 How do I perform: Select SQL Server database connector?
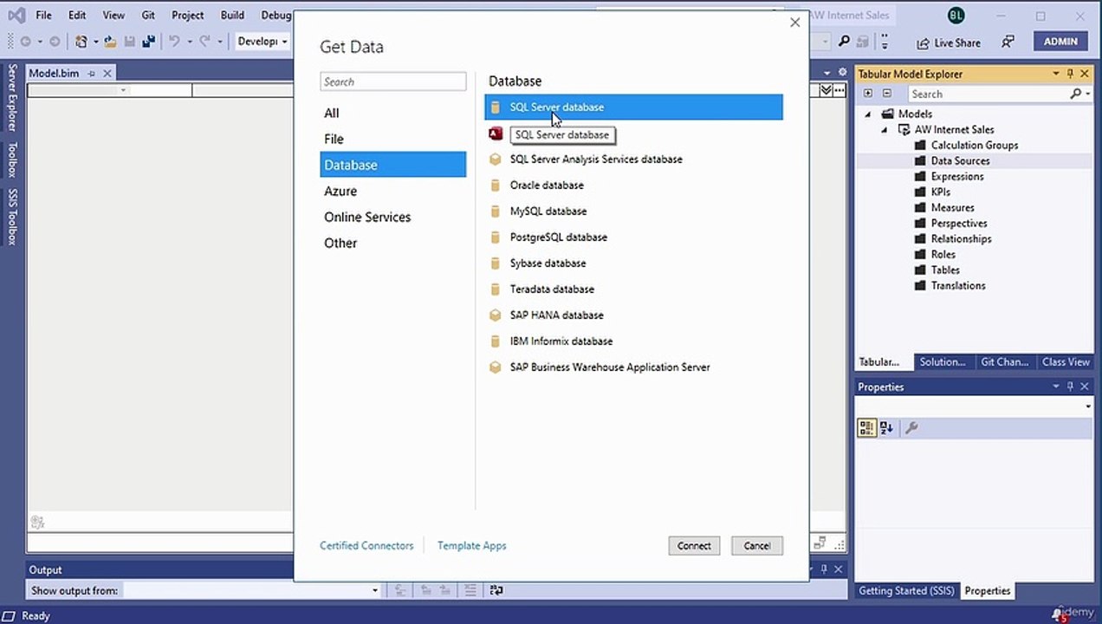633,107
